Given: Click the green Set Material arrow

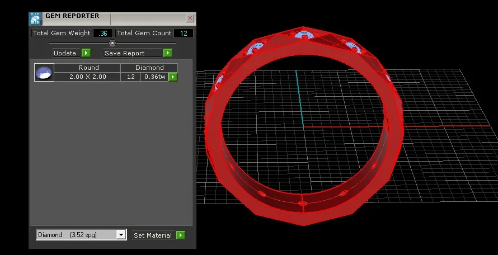Looking at the screenshot, I should 180,235.
